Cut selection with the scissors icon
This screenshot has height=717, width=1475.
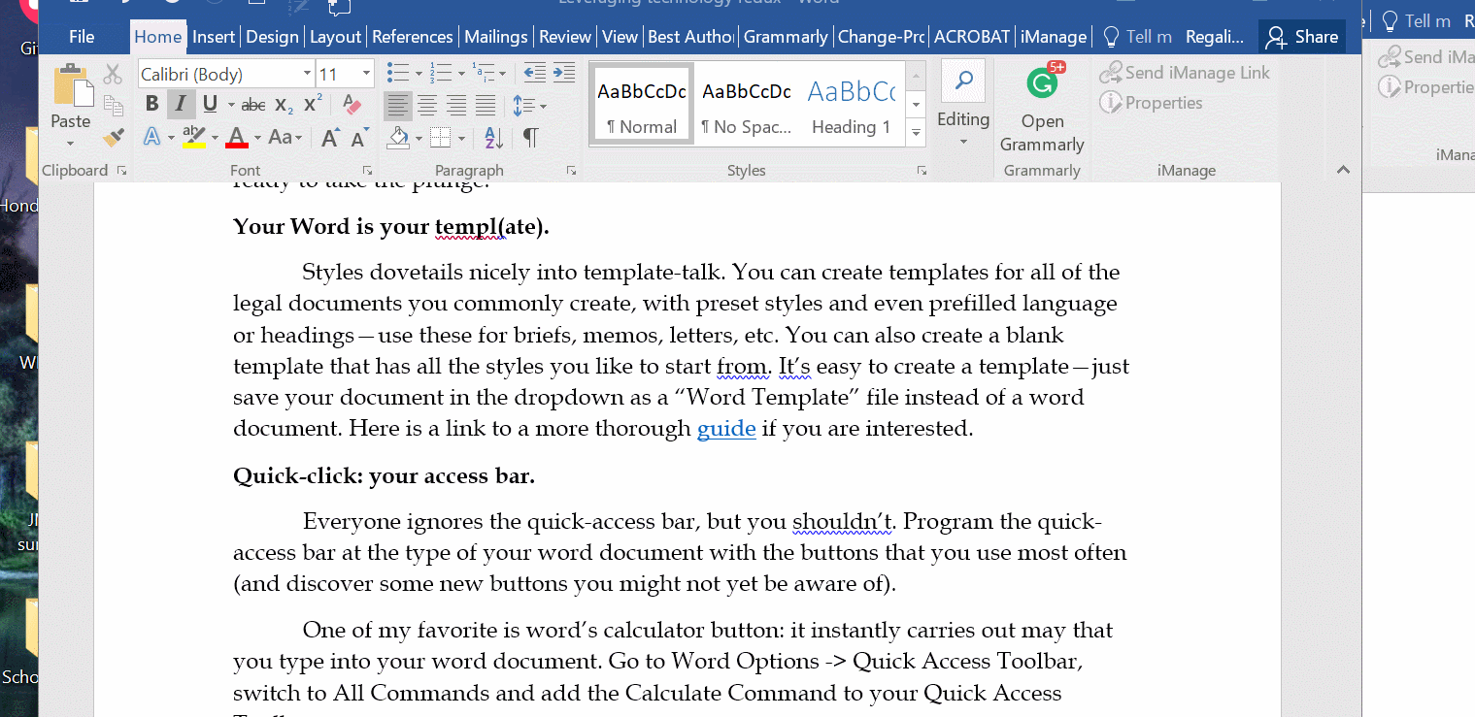coord(114,74)
